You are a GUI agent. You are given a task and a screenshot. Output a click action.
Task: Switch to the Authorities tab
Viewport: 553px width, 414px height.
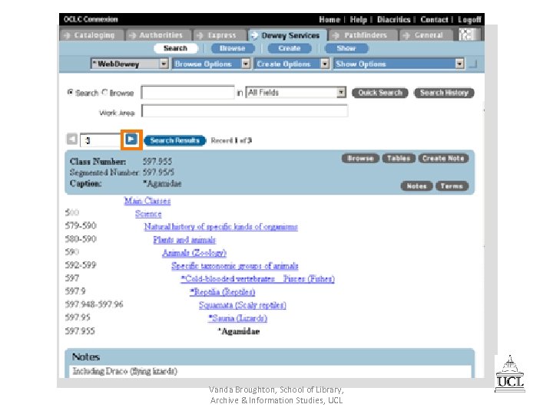tap(158, 35)
